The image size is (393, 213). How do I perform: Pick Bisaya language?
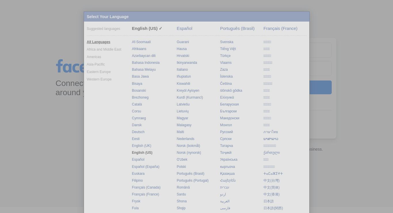(137, 84)
